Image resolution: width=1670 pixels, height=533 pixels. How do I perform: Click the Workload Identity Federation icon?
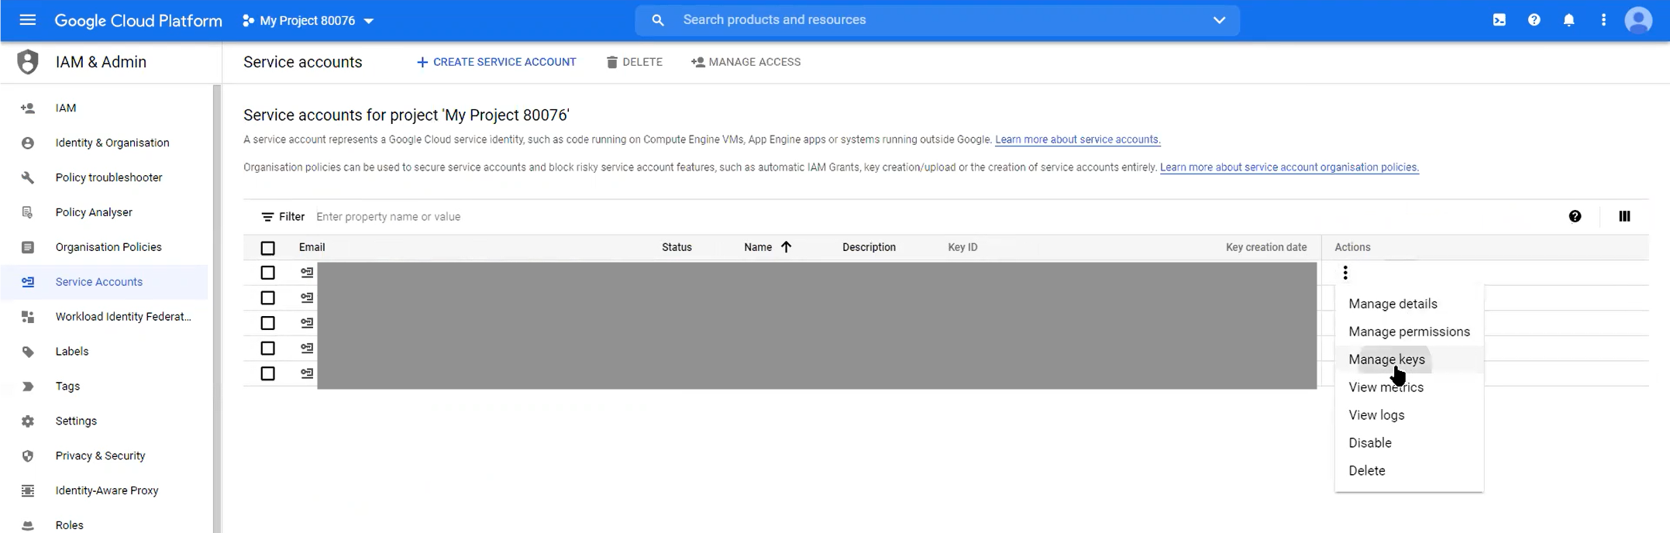[x=28, y=317]
